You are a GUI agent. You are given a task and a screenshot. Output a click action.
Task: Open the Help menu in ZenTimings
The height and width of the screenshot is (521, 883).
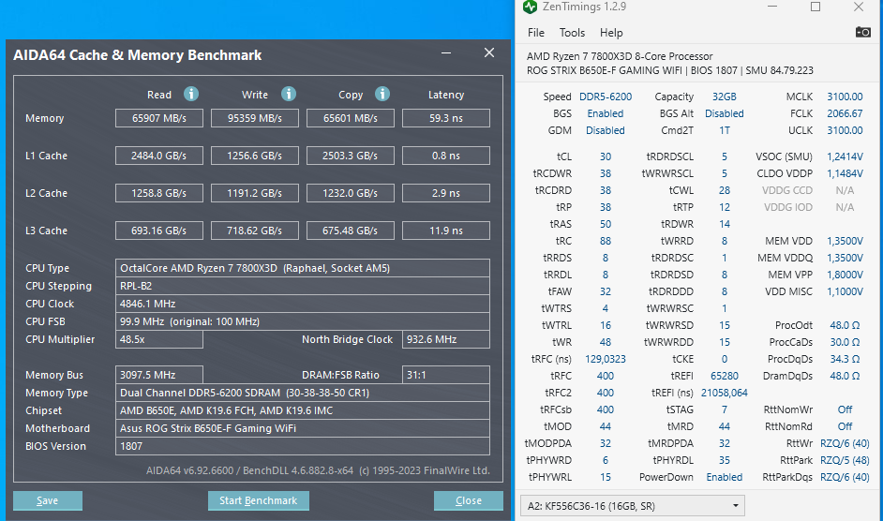pos(611,33)
